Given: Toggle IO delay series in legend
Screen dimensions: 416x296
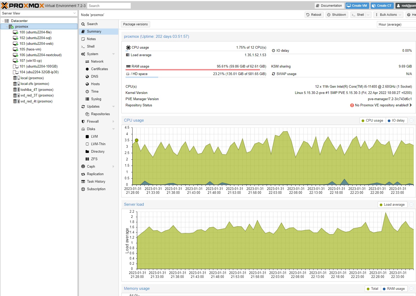Looking at the screenshot, I should click(396, 121).
